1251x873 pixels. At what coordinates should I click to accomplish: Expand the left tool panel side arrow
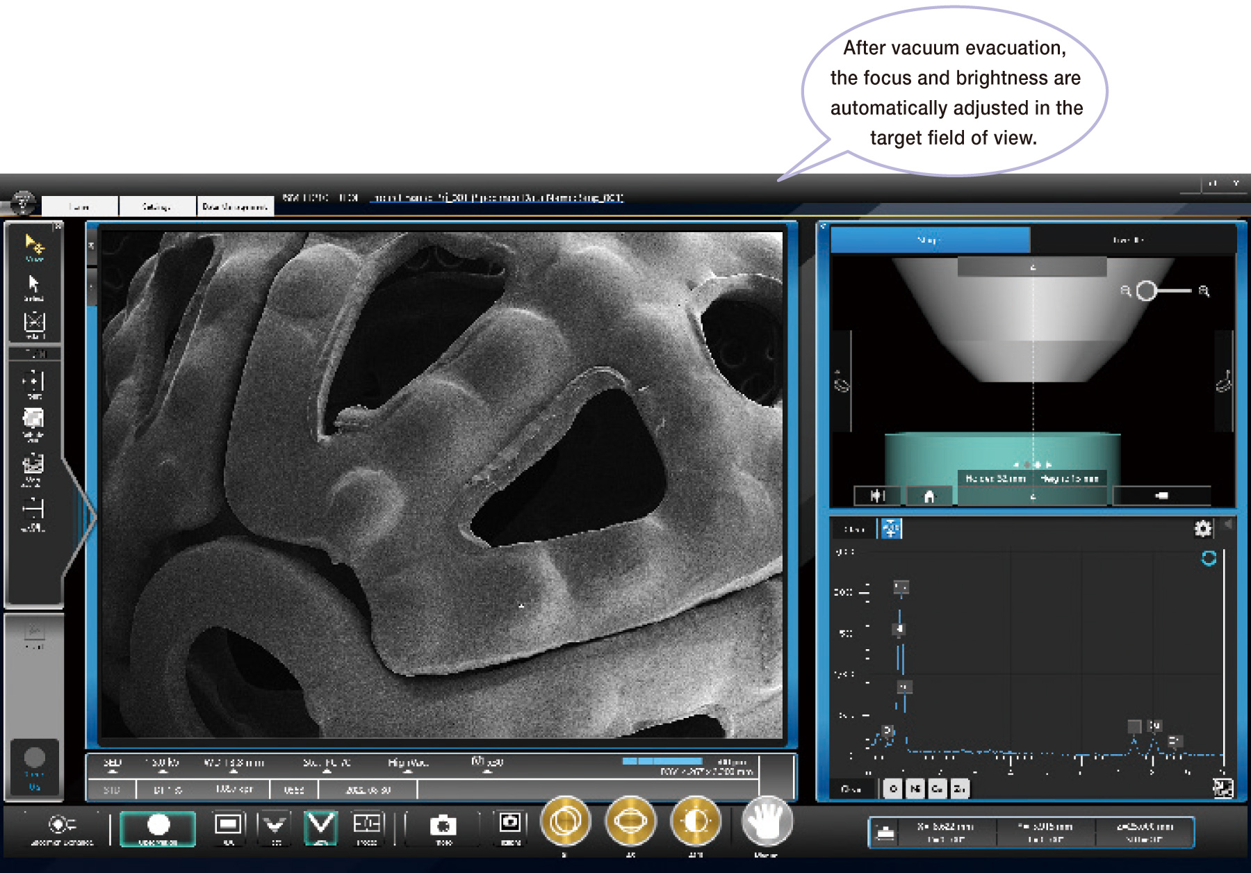(x=88, y=517)
